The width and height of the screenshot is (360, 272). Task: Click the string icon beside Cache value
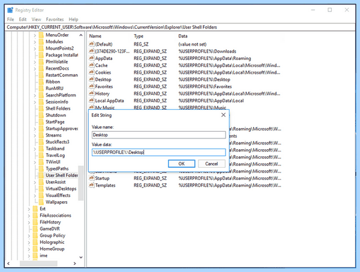tap(91, 65)
